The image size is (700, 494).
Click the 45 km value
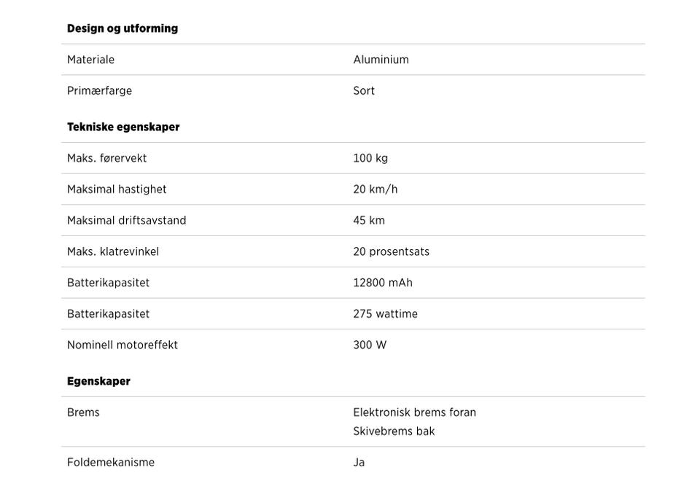(369, 221)
